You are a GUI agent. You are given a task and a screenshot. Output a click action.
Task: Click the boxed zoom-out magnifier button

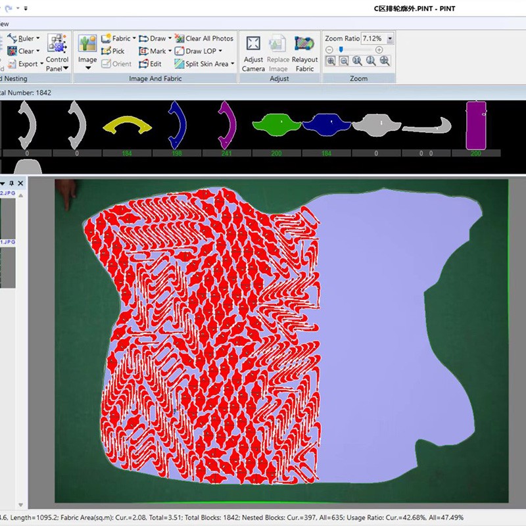344,61
